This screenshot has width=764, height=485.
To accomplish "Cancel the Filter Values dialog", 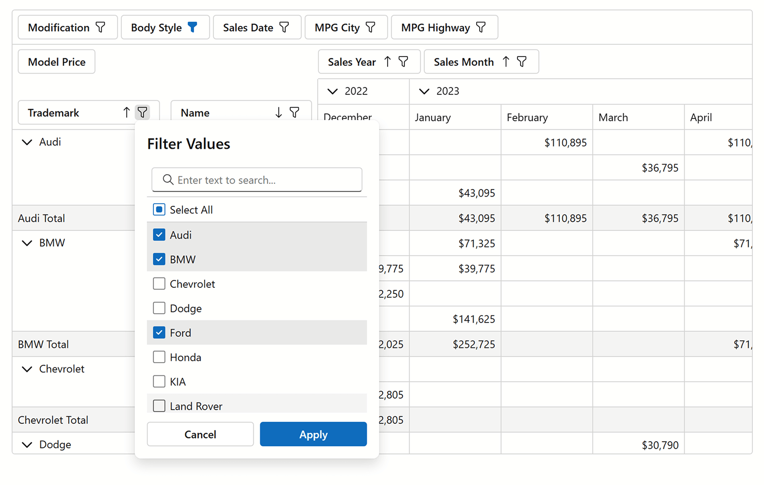I will tap(200, 434).
